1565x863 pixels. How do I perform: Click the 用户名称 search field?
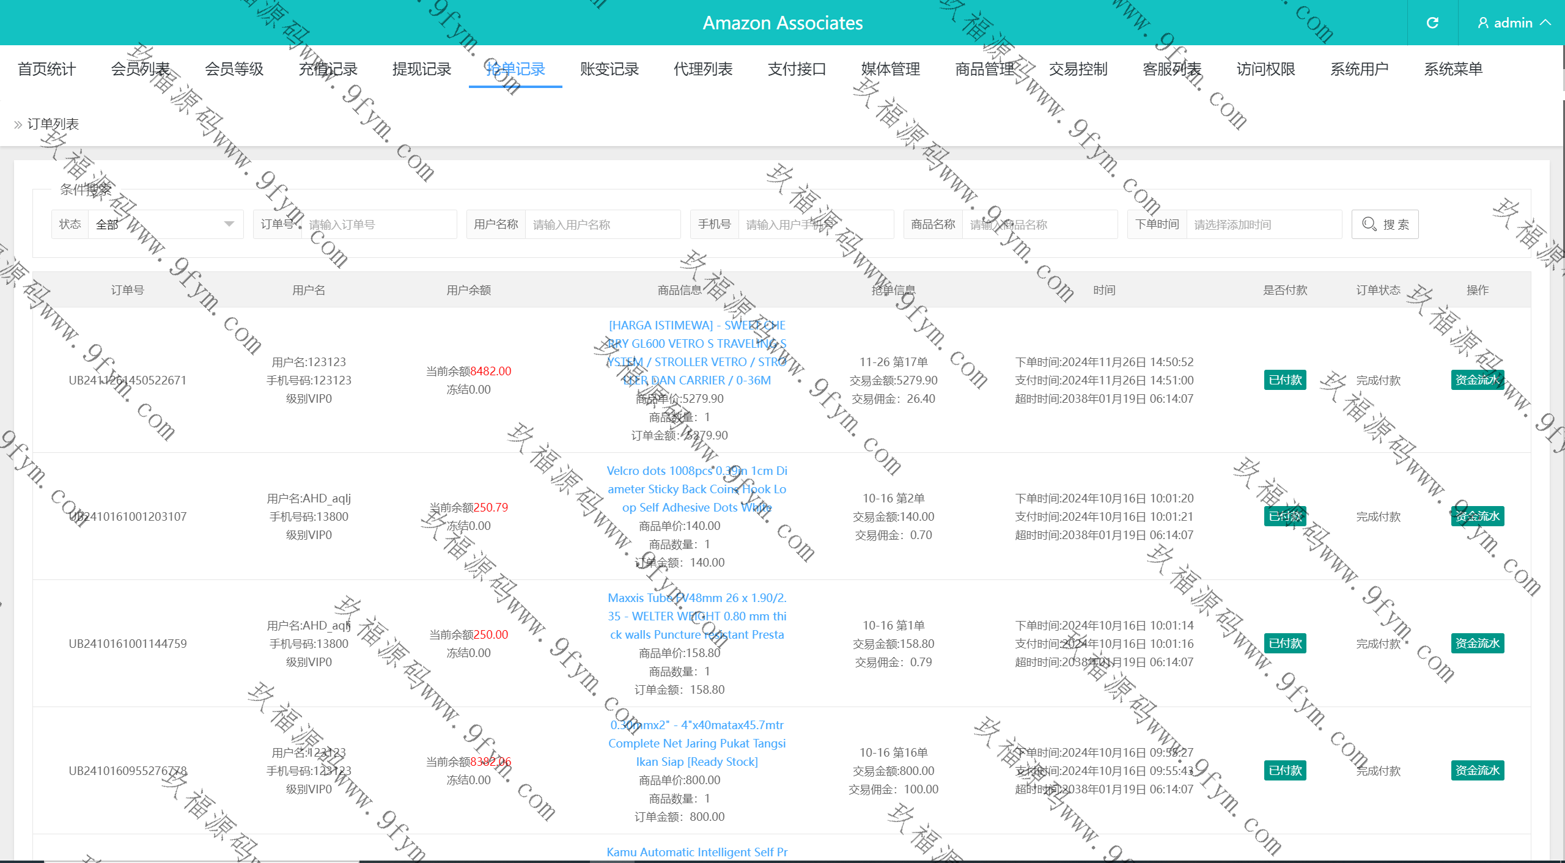[x=602, y=224]
